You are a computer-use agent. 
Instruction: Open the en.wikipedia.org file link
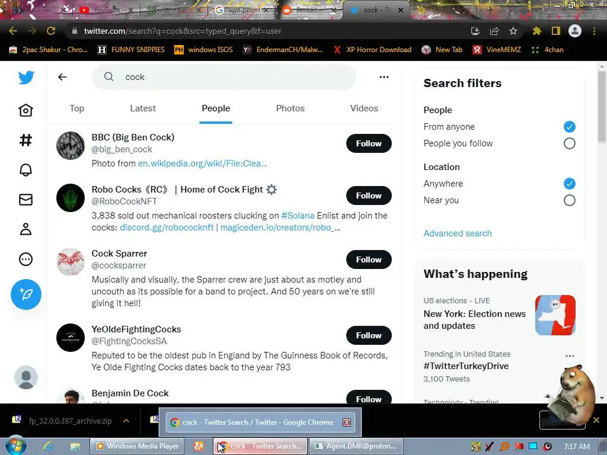[x=203, y=164]
